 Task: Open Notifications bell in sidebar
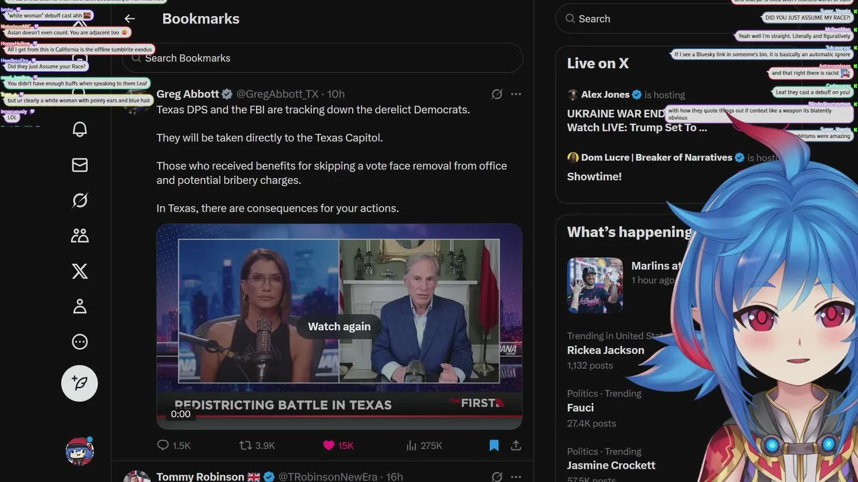[80, 129]
